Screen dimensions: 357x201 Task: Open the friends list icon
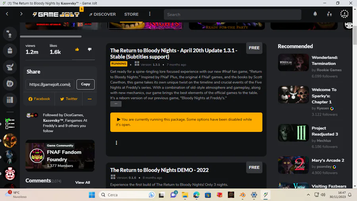[329, 14]
